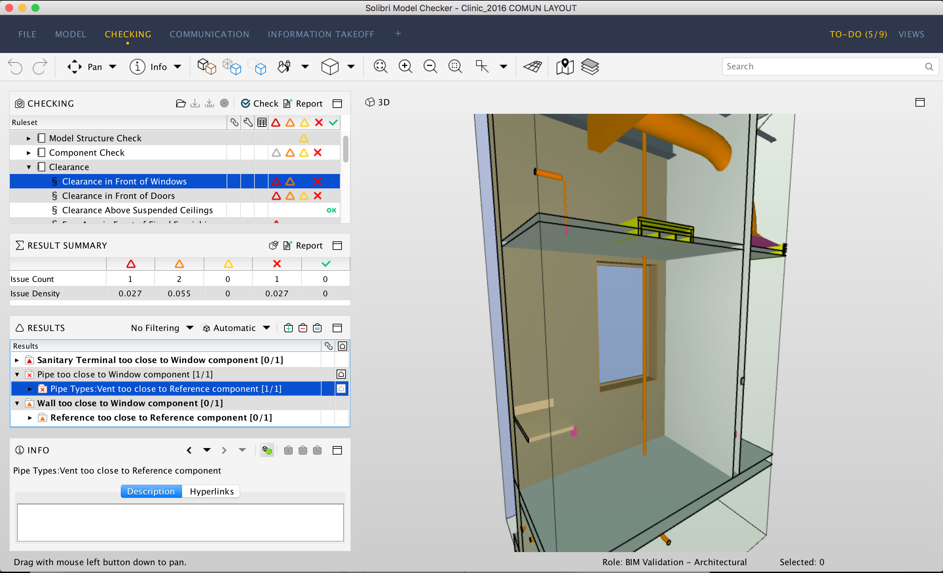943x573 pixels.
Task: Toggle the Info panel component tracking icon
Action: coord(267,450)
